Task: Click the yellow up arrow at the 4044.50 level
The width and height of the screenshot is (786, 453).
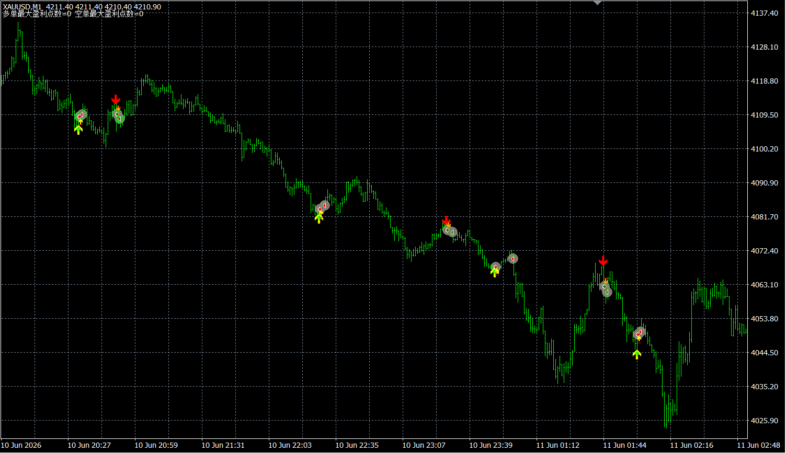Action: [636, 354]
